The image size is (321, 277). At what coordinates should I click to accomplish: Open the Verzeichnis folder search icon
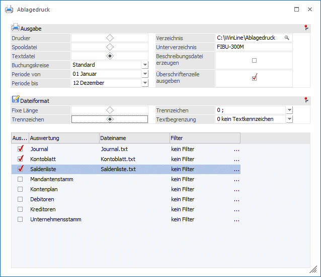(287, 38)
